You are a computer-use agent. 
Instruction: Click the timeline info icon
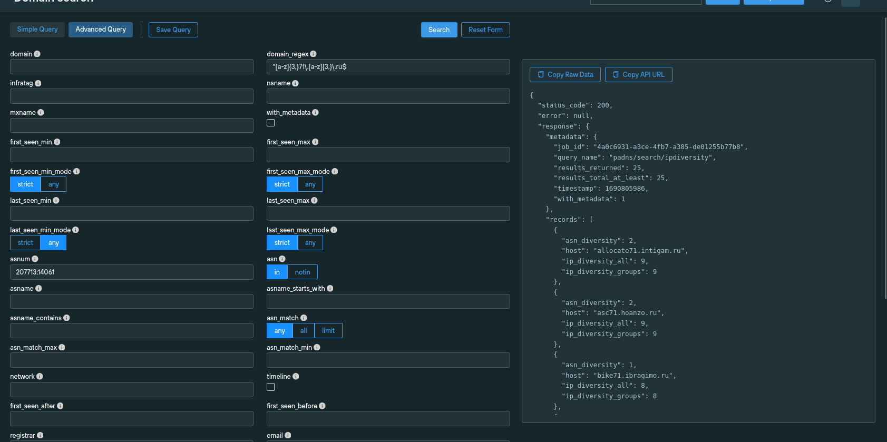click(296, 376)
